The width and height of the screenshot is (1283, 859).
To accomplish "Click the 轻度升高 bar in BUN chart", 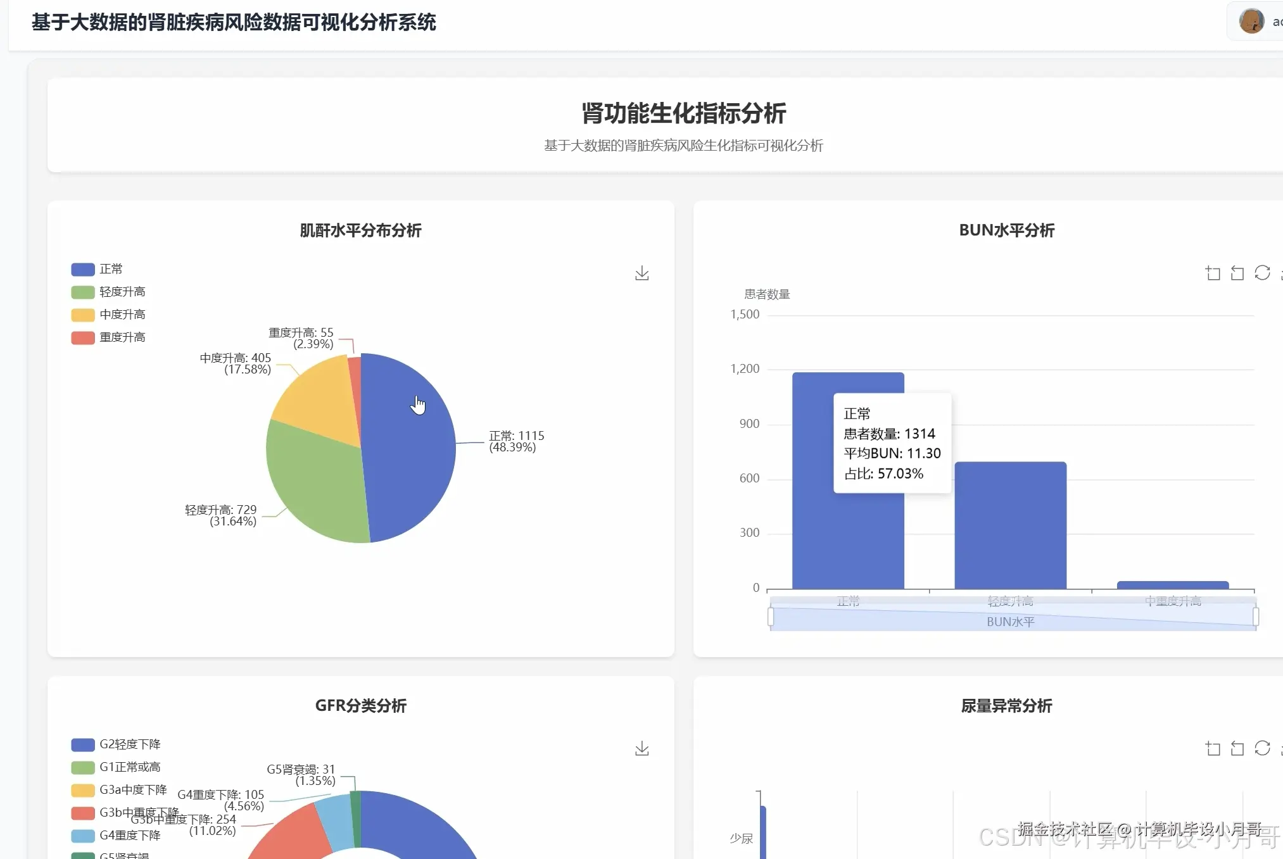I will (1010, 525).
